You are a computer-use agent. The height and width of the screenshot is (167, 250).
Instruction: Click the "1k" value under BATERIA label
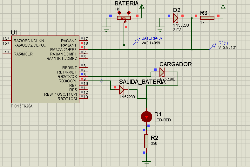(117, 9)
